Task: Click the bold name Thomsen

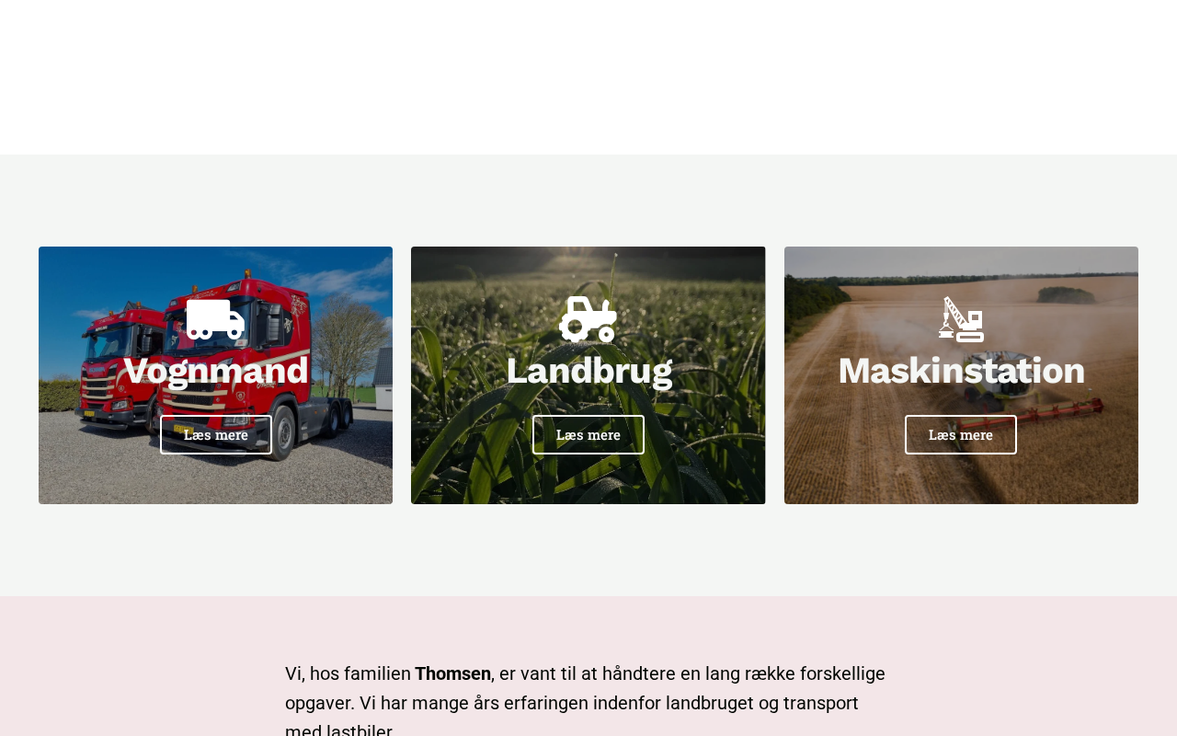Action: (452, 673)
